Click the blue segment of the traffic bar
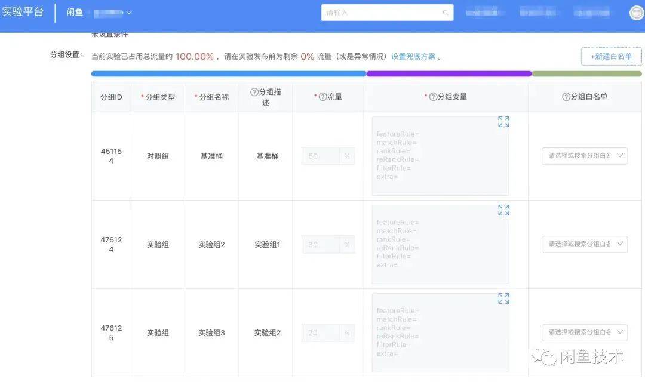 point(229,74)
